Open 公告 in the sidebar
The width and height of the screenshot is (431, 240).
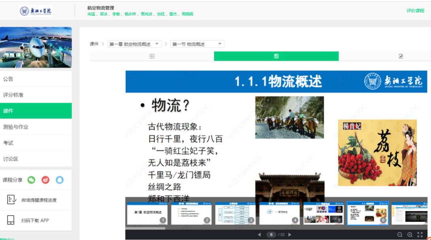(36, 79)
